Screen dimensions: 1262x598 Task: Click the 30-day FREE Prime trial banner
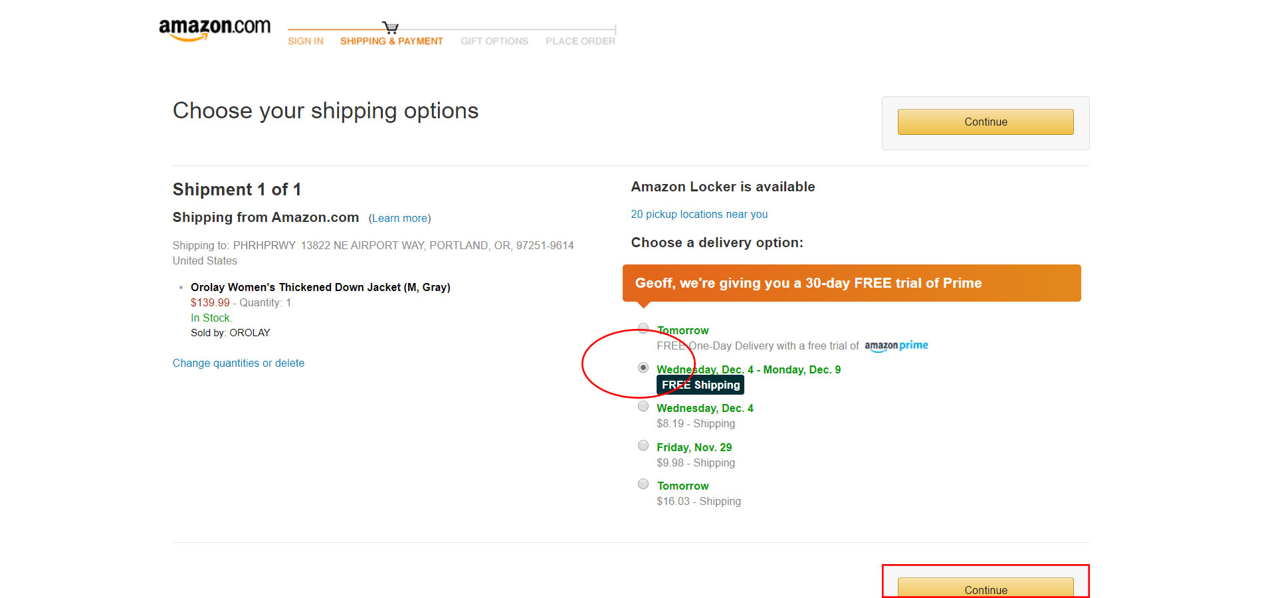coord(852,283)
